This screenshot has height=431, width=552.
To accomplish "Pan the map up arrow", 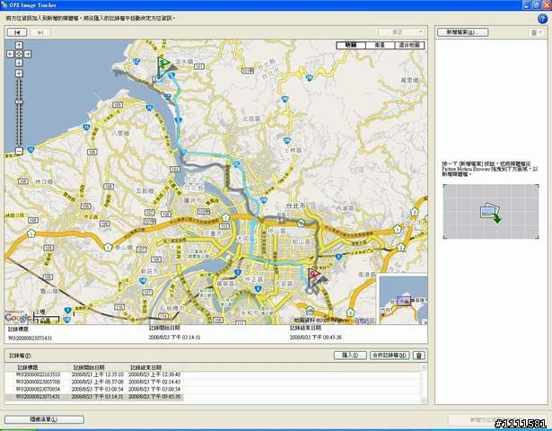I will click(x=19, y=46).
